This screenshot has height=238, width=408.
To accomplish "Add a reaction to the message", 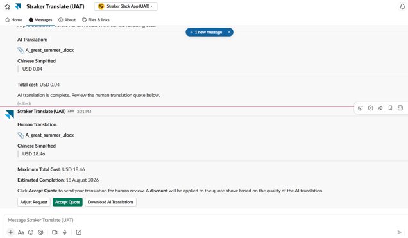I will 361,108.
